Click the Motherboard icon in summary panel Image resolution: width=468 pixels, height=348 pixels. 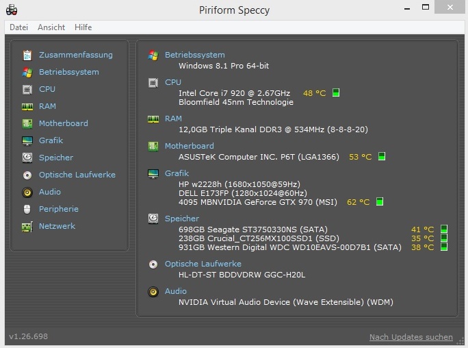click(153, 147)
